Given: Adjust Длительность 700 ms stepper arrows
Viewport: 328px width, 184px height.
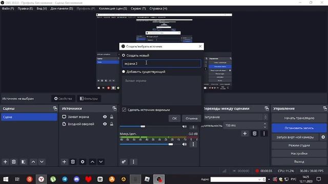Looking at the screenshot, I should [265, 125].
